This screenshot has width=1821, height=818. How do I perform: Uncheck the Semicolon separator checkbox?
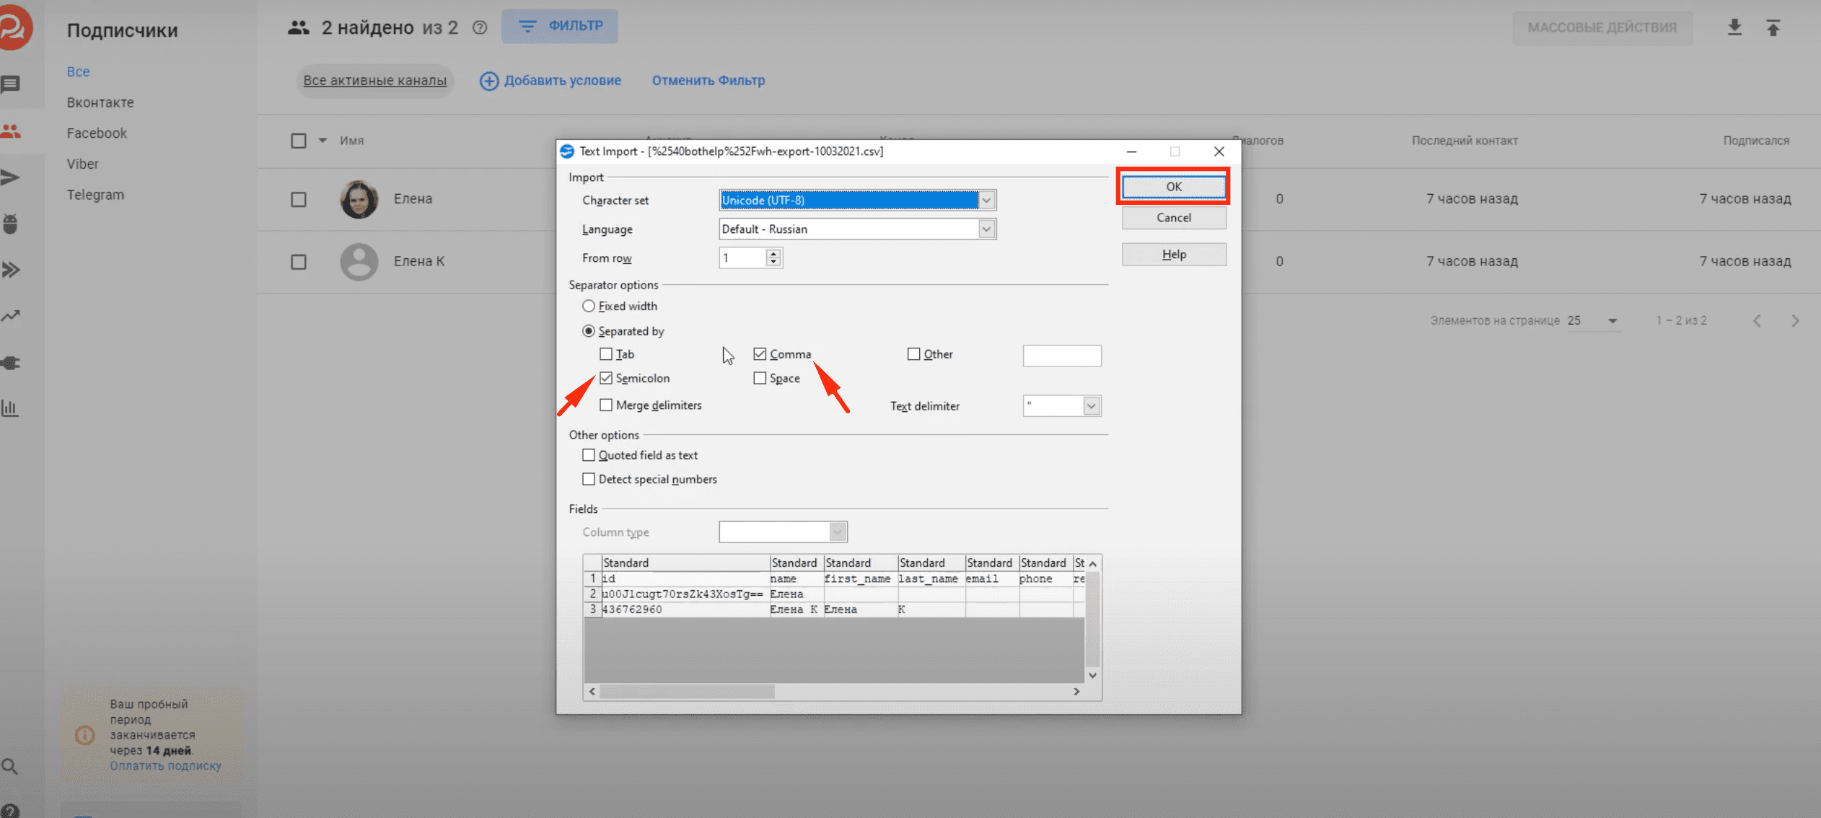tap(606, 378)
